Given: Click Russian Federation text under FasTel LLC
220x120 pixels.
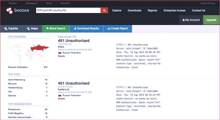Looking at the screenshot, I should [72, 95].
